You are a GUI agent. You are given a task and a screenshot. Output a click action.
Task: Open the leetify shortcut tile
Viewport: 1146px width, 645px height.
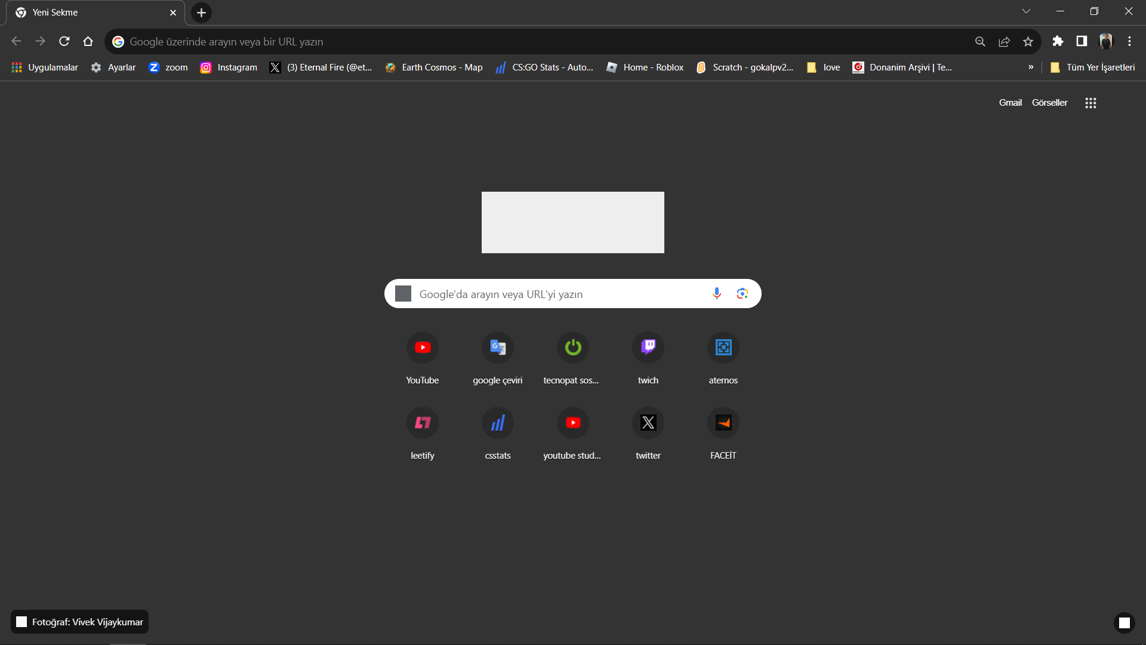click(x=422, y=423)
